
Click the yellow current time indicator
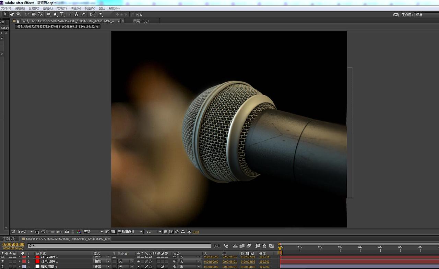[280, 248]
